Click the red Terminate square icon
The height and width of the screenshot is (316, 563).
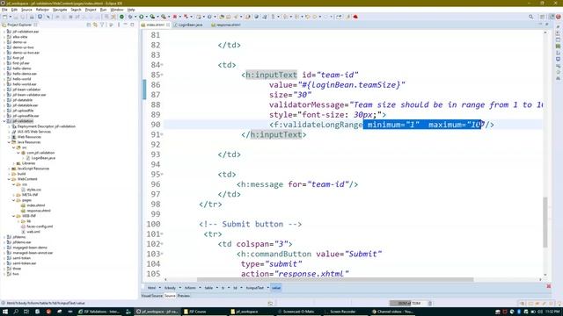[x=175, y=17]
